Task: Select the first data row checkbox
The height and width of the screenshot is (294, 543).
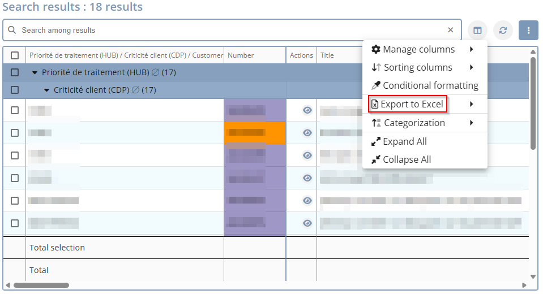Action: (x=15, y=110)
